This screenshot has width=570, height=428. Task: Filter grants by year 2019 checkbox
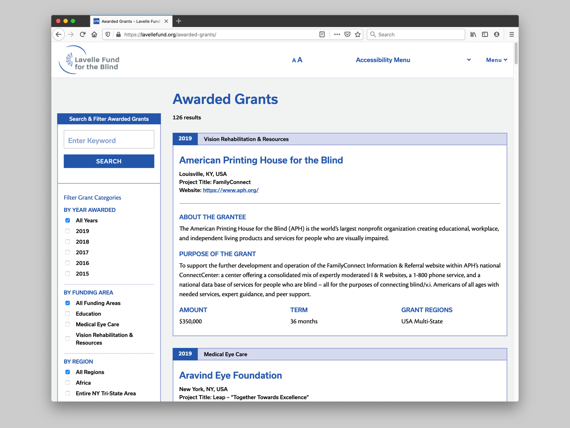coord(68,231)
